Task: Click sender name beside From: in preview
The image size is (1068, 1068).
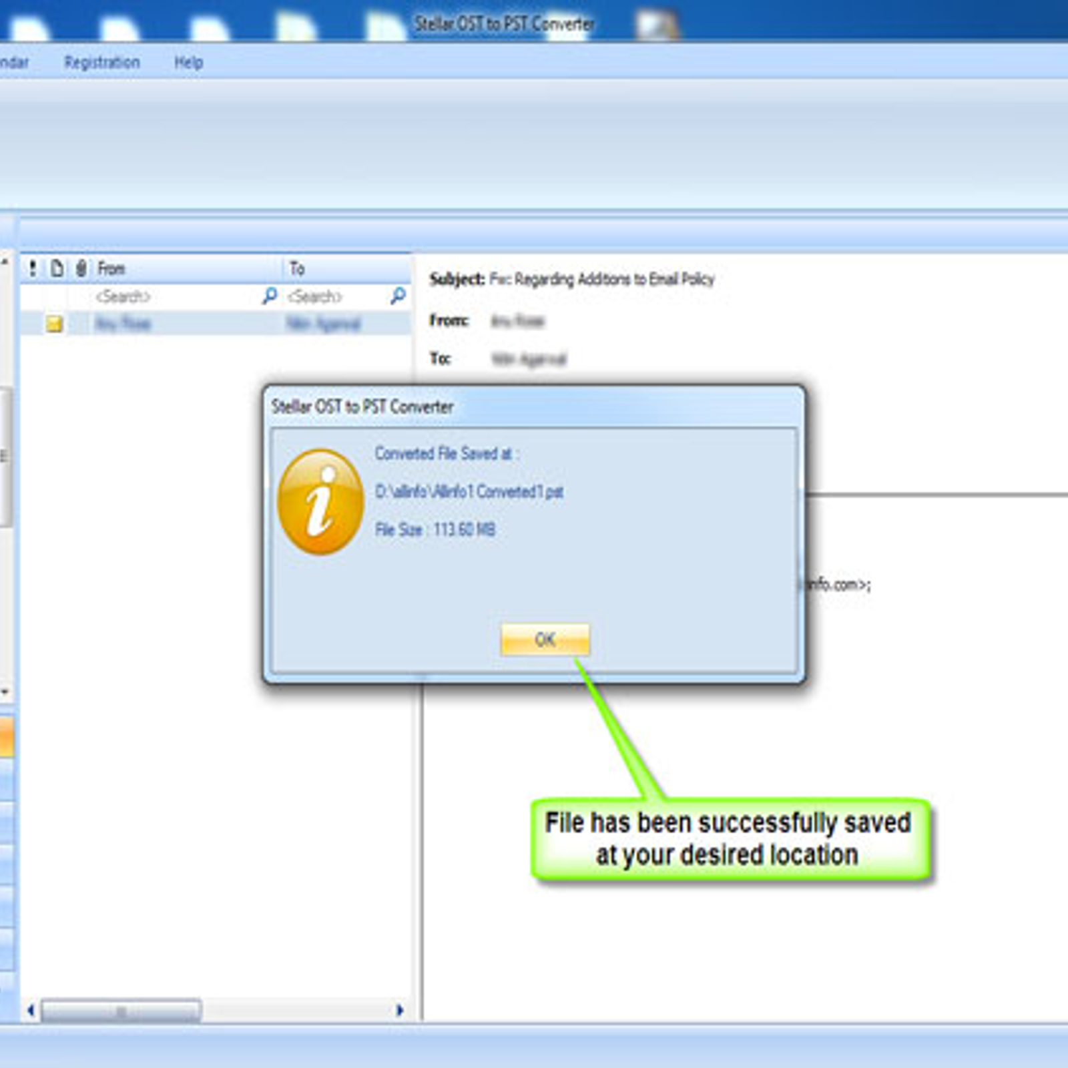Action: 518,322
